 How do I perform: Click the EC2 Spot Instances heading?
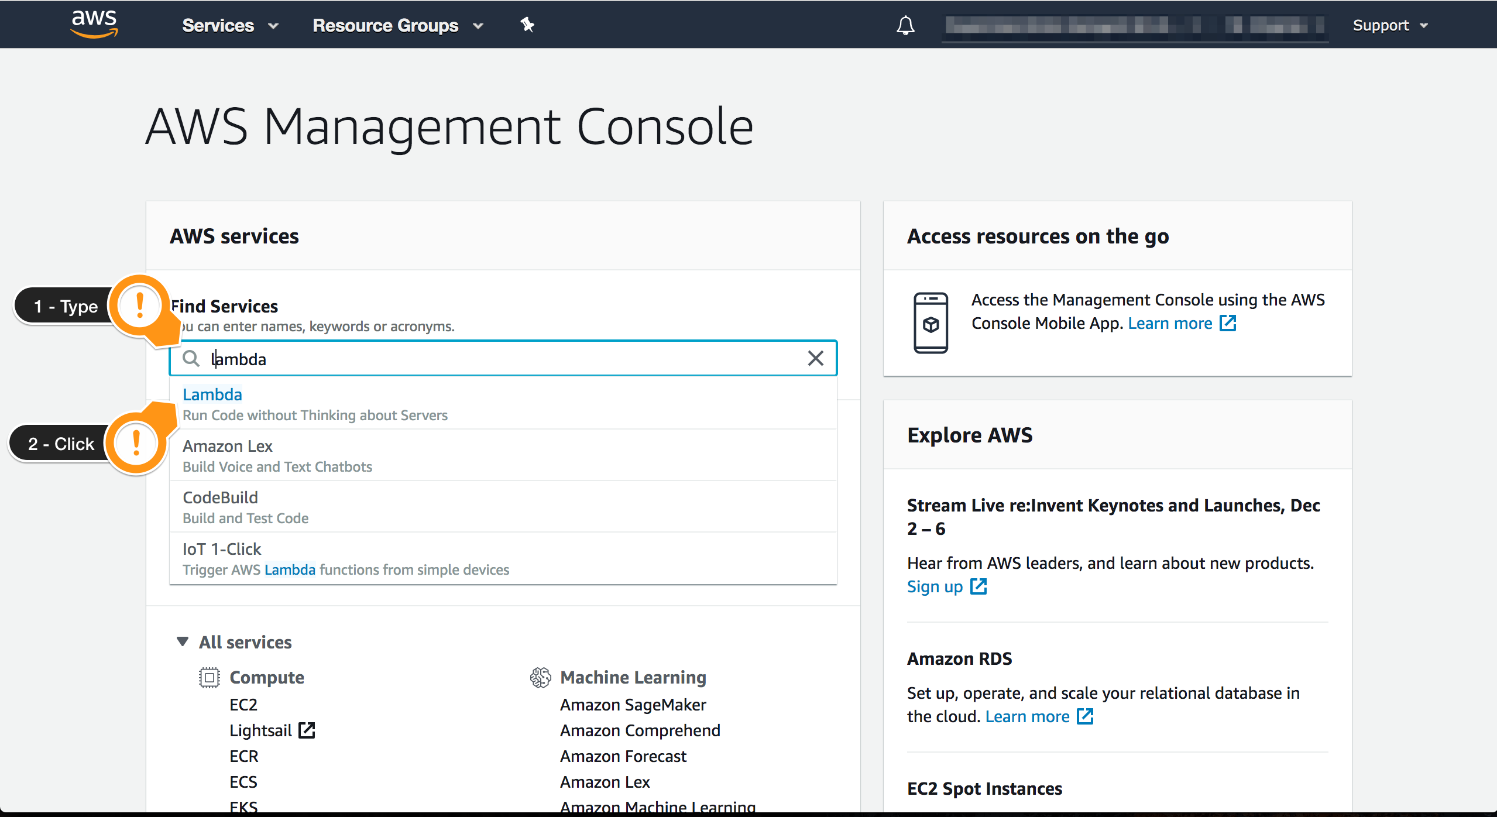pyautogui.click(x=984, y=788)
